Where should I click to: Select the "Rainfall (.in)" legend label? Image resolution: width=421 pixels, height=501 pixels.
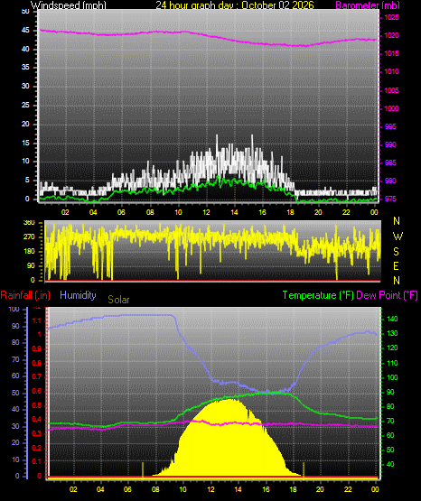point(25,295)
